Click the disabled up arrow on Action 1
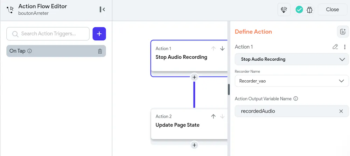 pyautogui.click(x=213, y=48)
